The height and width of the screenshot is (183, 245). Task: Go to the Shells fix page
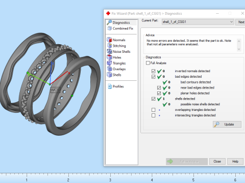pyautogui.click(x=117, y=75)
